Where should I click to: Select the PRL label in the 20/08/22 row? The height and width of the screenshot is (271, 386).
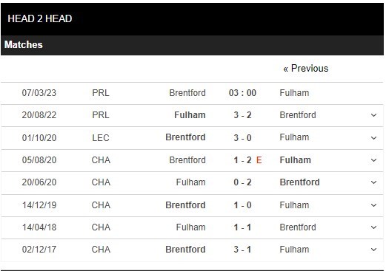point(101,115)
